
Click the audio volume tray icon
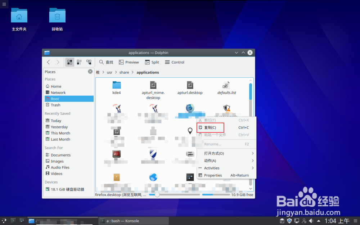tap(310, 220)
